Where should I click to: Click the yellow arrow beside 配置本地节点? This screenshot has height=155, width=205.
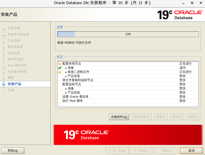coord(60,64)
